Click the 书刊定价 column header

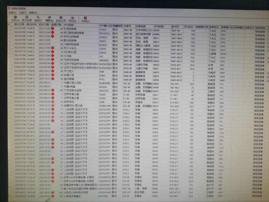[x=189, y=27]
